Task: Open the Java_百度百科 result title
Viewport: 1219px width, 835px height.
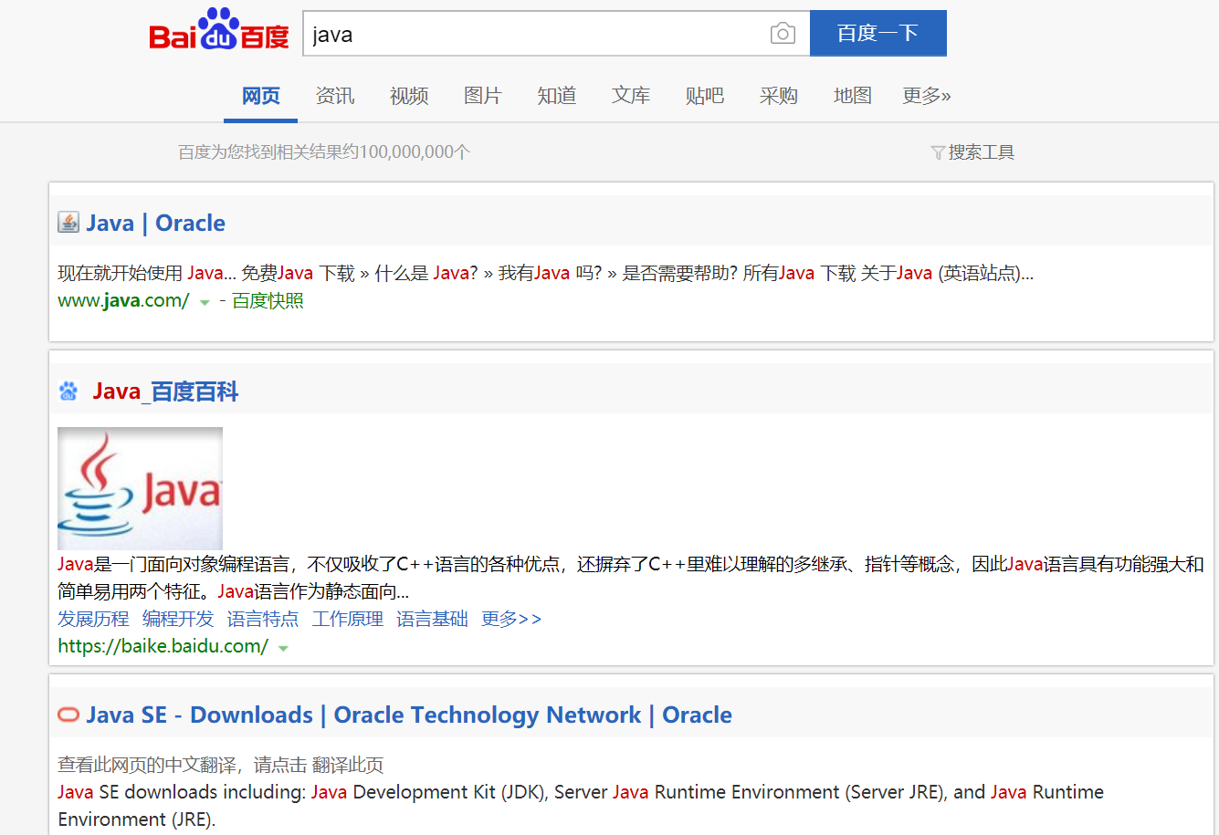Action: 165,391
